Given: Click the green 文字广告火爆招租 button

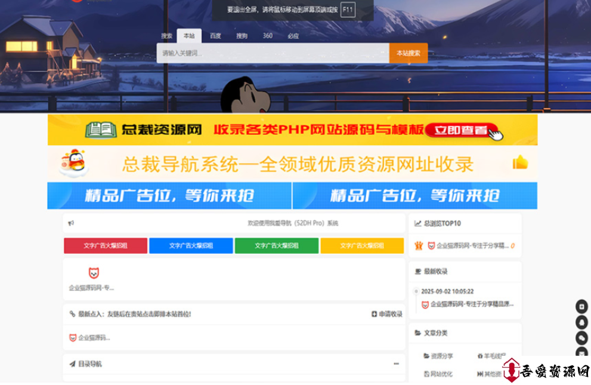Looking at the screenshot, I should click(x=277, y=245).
